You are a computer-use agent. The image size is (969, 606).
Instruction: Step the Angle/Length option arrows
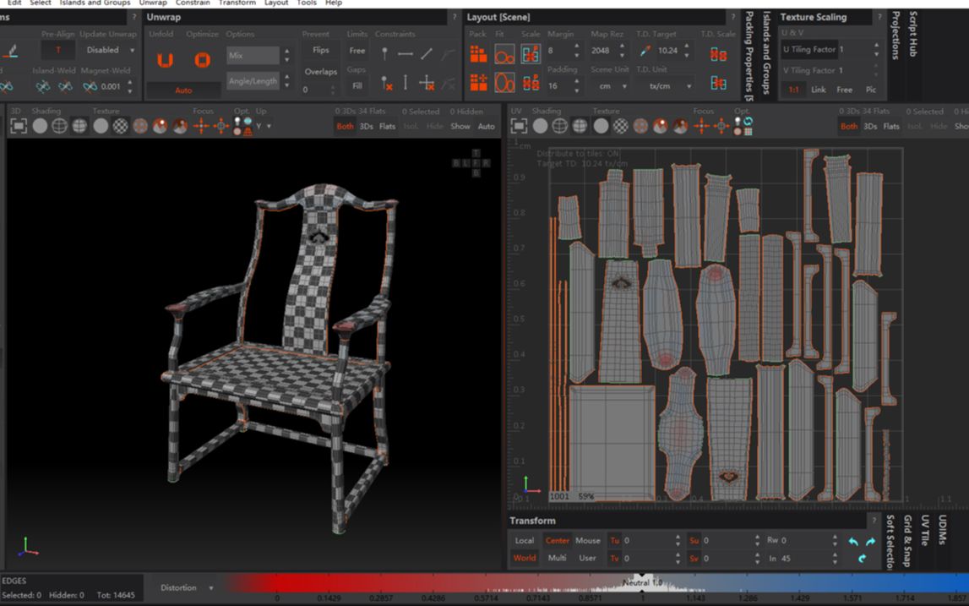(x=286, y=81)
